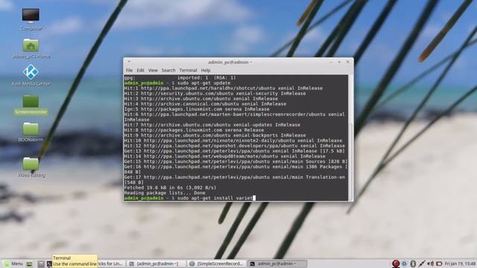Open the terminal Help menu
Viewport: 477px width, 268px height.
pyautogui.click(x=206, y=70)
